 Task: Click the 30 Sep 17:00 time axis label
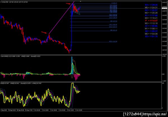pyautogui.click(x=29, y=110)
